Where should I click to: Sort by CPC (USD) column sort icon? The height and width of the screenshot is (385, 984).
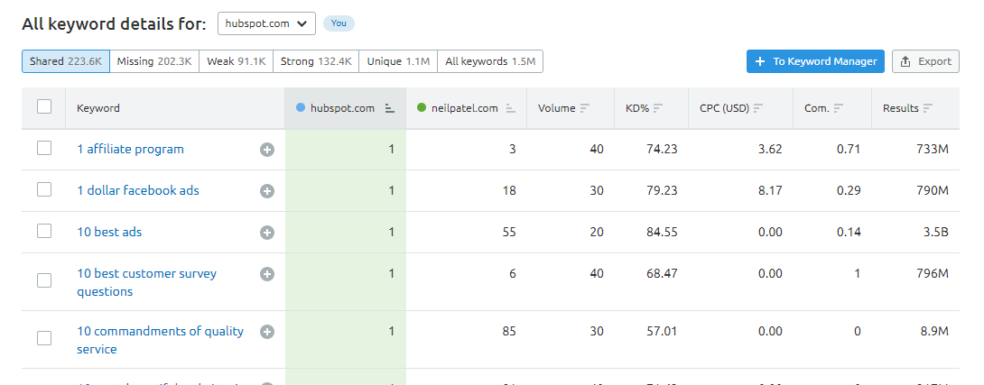point(758,108)
